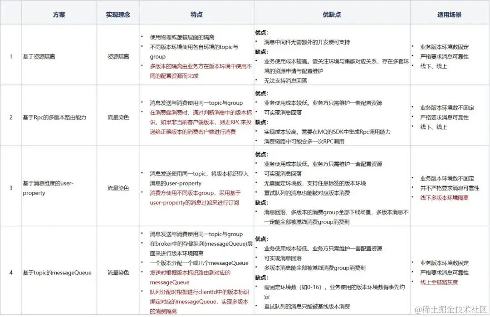Click the 资源隔离 concept cell
490x317 pixels.
(x=118, y=56)
